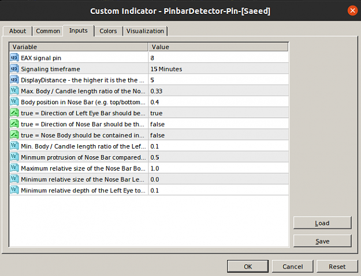Viewport: 361px width, 276px height.
Task: Click the Save button
Action: [x=322, y=241]
